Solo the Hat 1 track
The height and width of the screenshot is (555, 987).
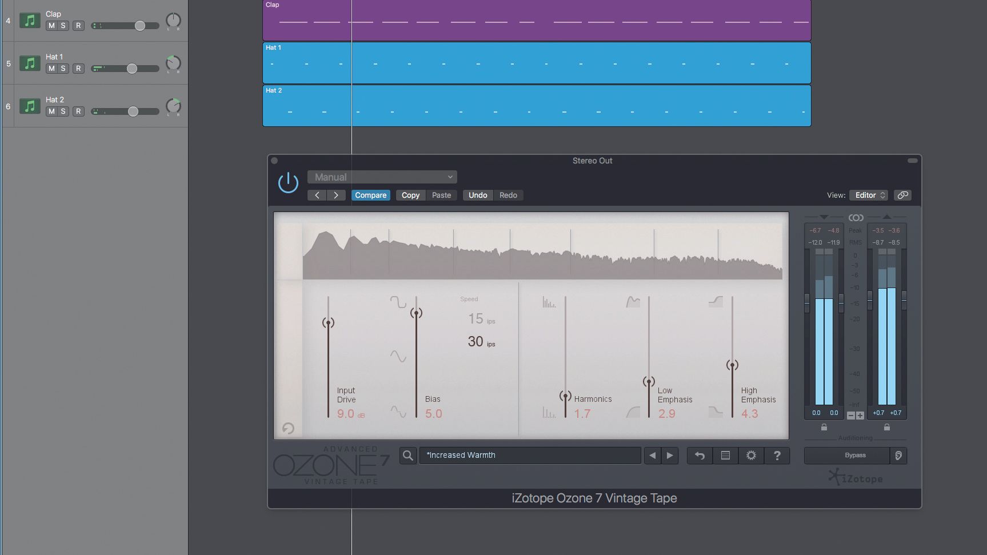pos(65,69)
